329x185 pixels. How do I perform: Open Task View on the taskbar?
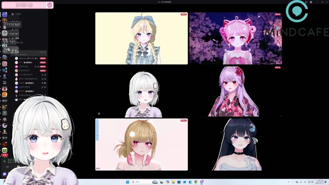tap(161, 182)
